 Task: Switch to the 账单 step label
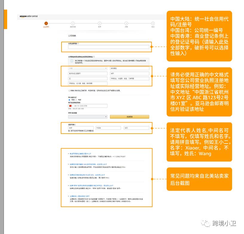click(99, 26)
